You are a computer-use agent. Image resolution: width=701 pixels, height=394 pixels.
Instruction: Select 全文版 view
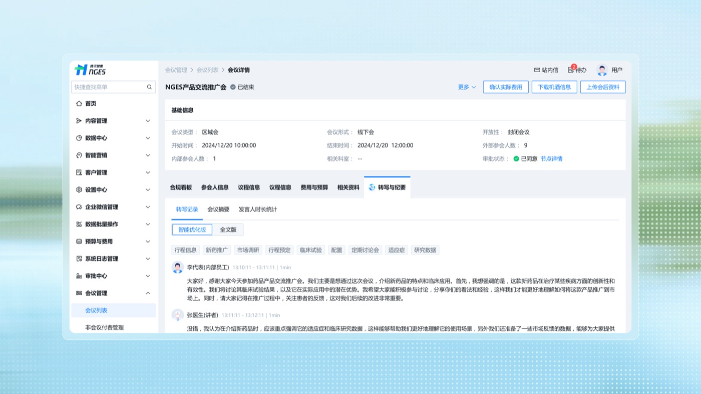point(228,230)
